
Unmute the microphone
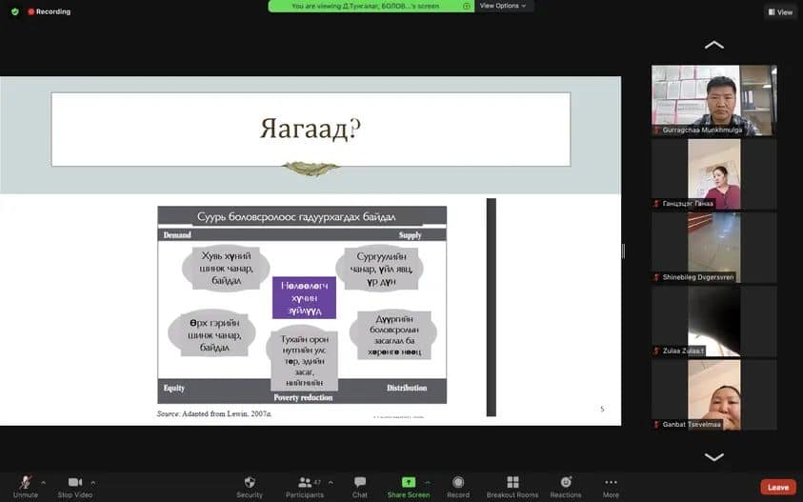point(26,483)
